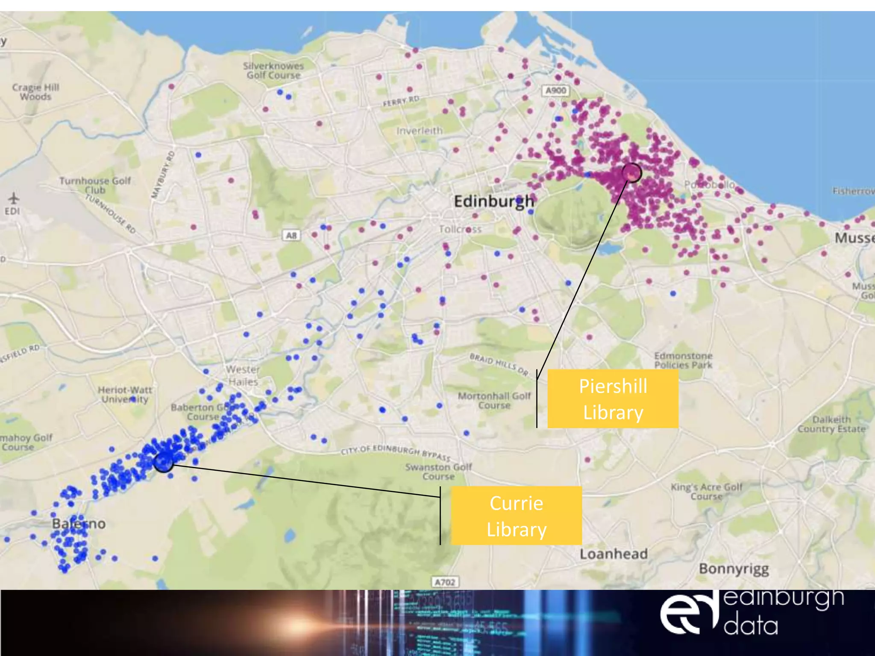The width and height of the screenshot is (875, 656).
Task: Click the A8 road shield
Action: pyautogui.click(x=291, y=235)
